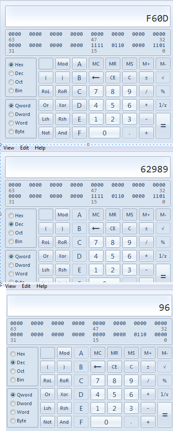Viewport: 173px width, 431px height.
Task: Click square root key in 96 calculator
Action: [164, 367]
